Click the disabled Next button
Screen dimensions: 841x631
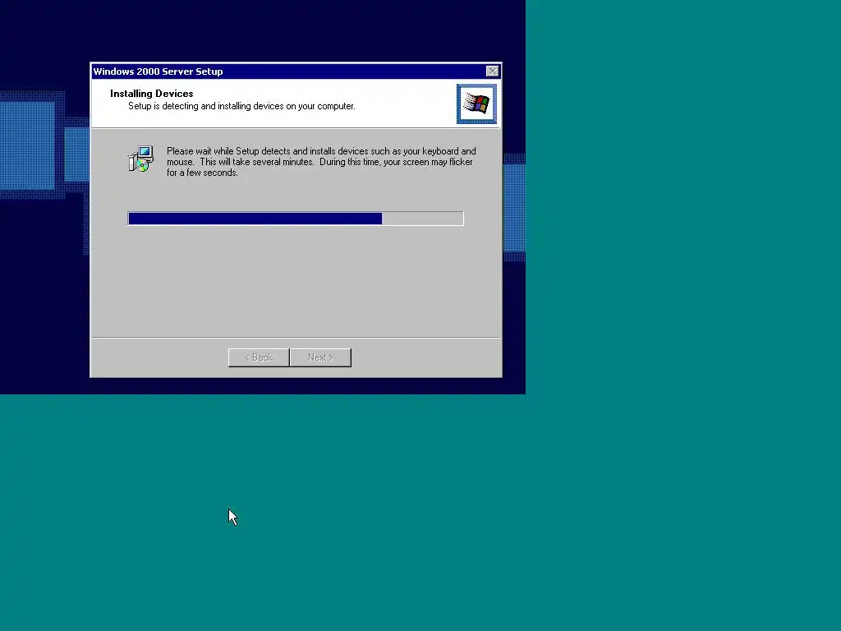(321, 358)
